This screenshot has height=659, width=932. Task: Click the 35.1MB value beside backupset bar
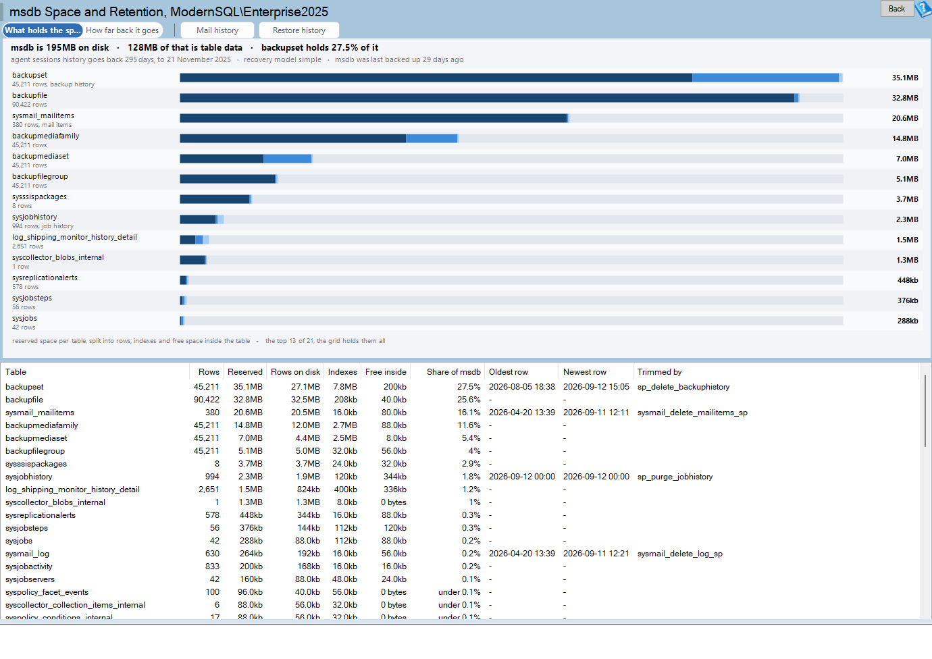(905, 78)
